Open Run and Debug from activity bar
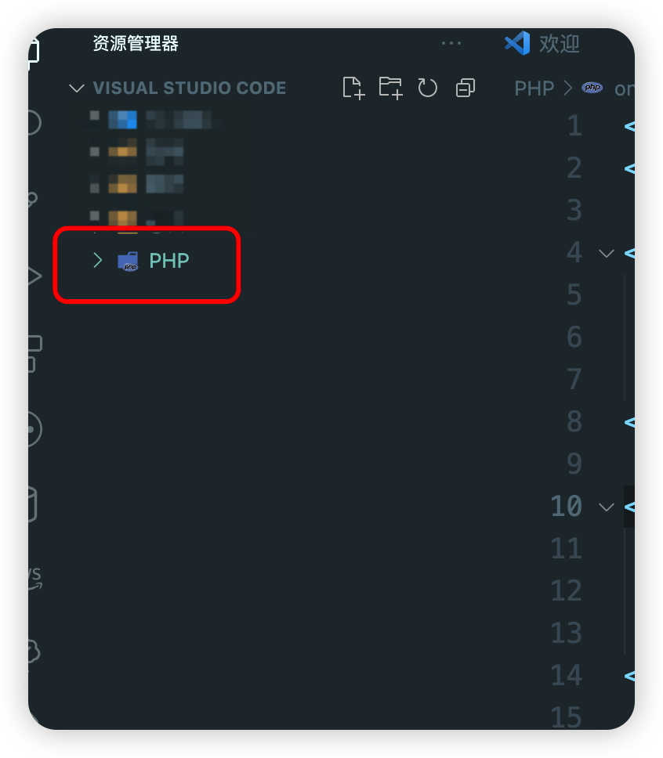Image resolution: width=663 pixels, height=758 pixels. (34, 276)
